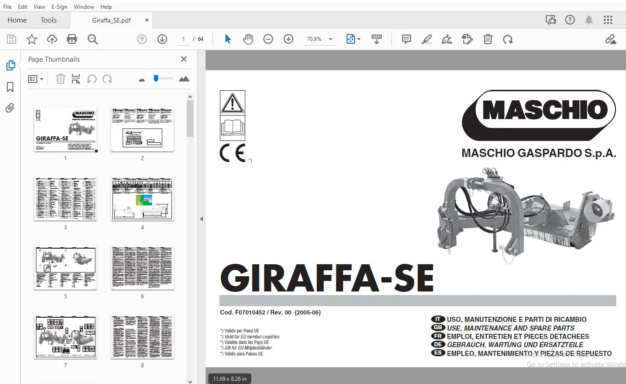Add a sticky note comment
Viewport: 626px width, 384px height.
tap(407, 40)
